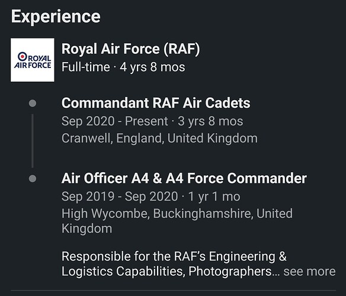Click the Kingdom text under High Wycombe location
Image resolution: width=346 pixels, height=296 pixels.
86,229
